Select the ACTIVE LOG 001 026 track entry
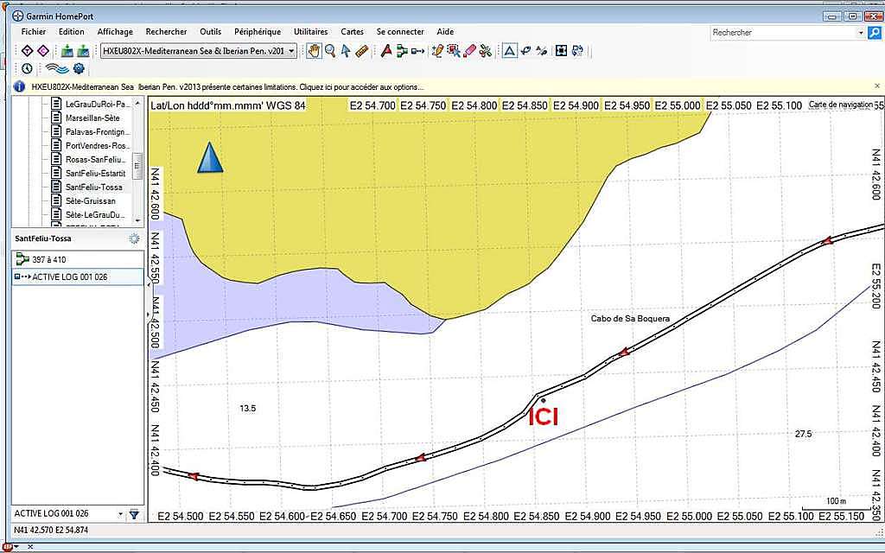Screen dimensions: 885x553 coord(78,277)
